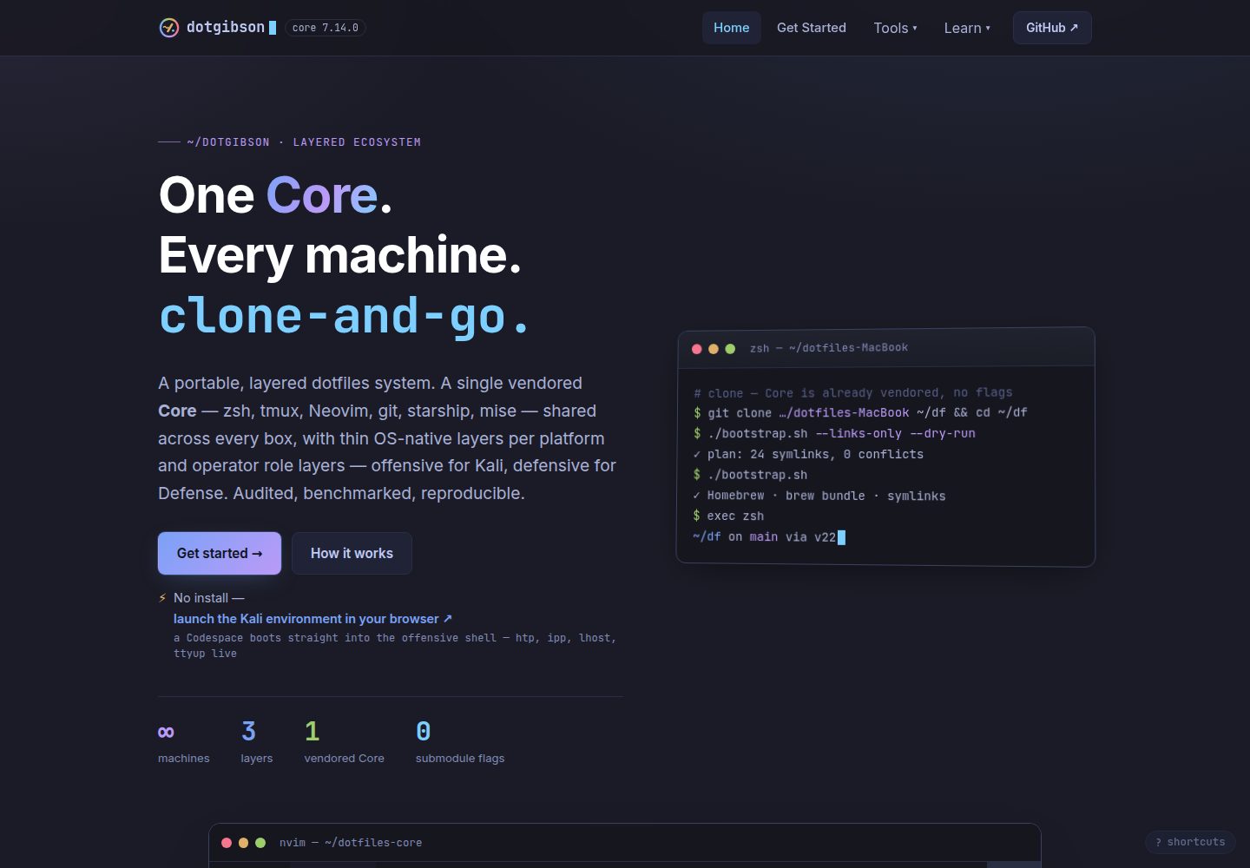The image size is (1250, 868).
Task: Click the dotgibson brand name text
Action: click(x=226, y=28)
